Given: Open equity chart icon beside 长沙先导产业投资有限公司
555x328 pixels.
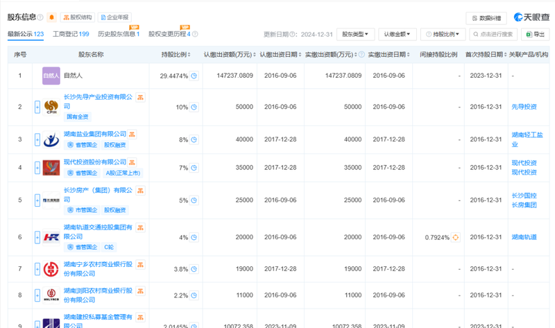Looking at the screenshot, I should (x=140, y=98).
